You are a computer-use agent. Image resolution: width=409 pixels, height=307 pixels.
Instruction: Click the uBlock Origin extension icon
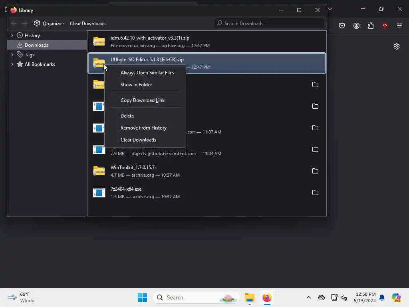pos(385,26)
